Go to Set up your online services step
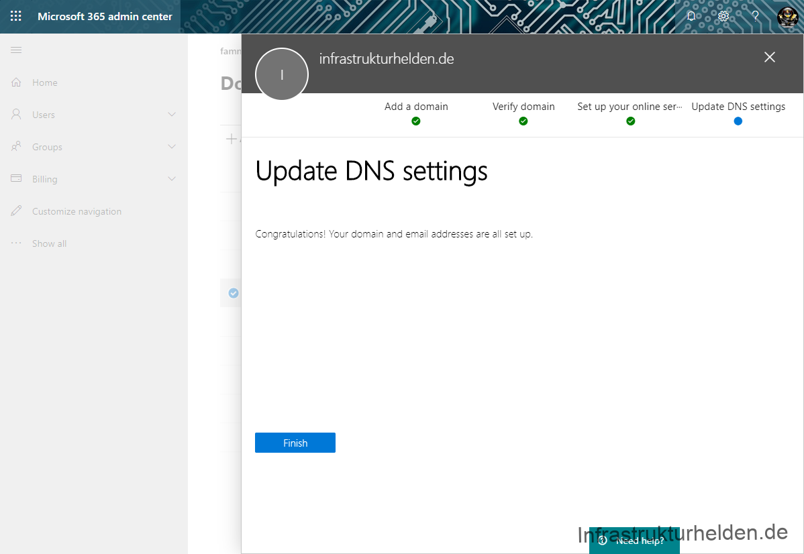804x554 pixels. pos(630,107)
